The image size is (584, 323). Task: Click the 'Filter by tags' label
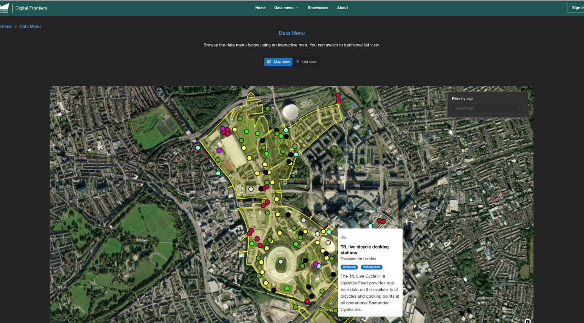tap(463, 99)
